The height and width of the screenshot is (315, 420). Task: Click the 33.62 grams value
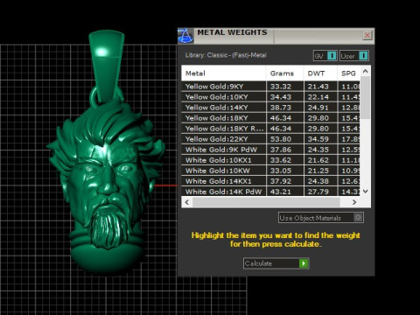pos(281,160)
